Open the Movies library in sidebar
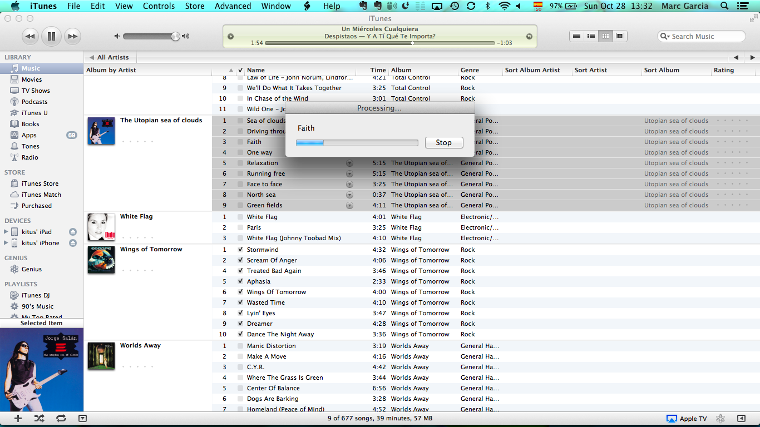 click(x=31, y=80)
